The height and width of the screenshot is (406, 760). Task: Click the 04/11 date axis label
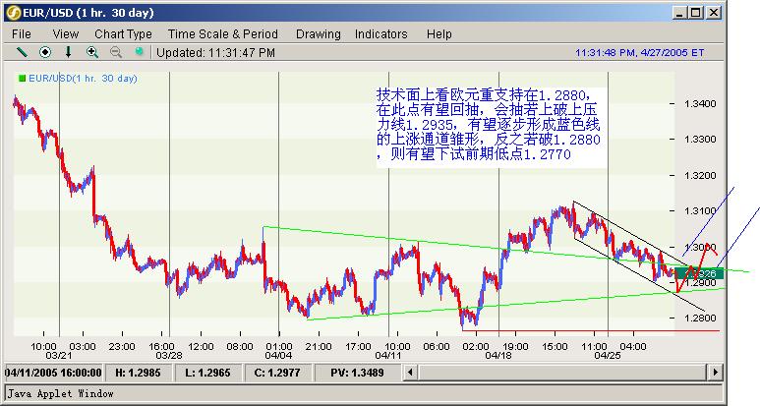[x=388, y=355]
